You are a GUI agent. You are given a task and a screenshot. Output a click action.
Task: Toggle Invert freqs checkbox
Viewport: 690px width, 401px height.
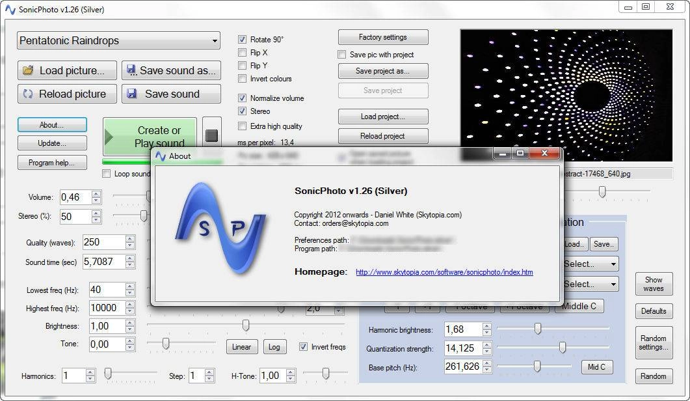pos(303,347)
